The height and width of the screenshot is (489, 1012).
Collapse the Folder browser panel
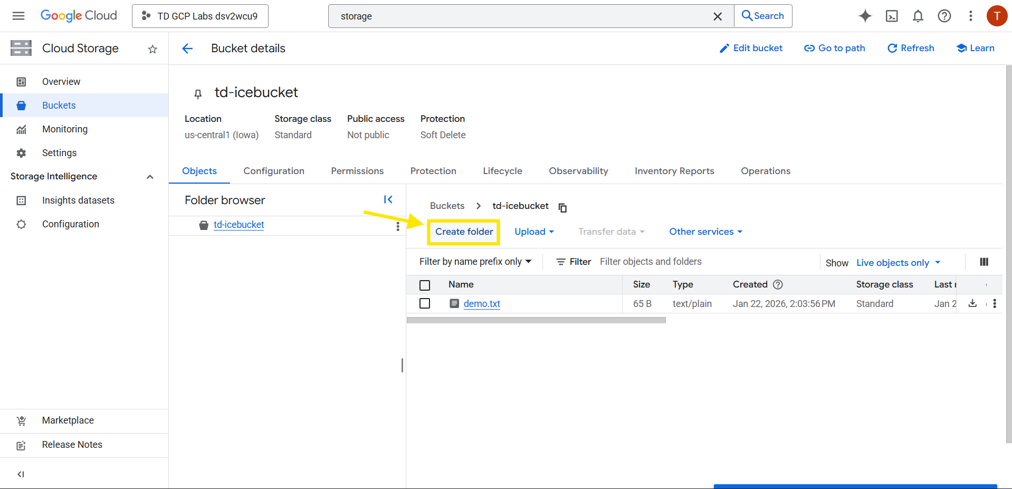point(388,199)
